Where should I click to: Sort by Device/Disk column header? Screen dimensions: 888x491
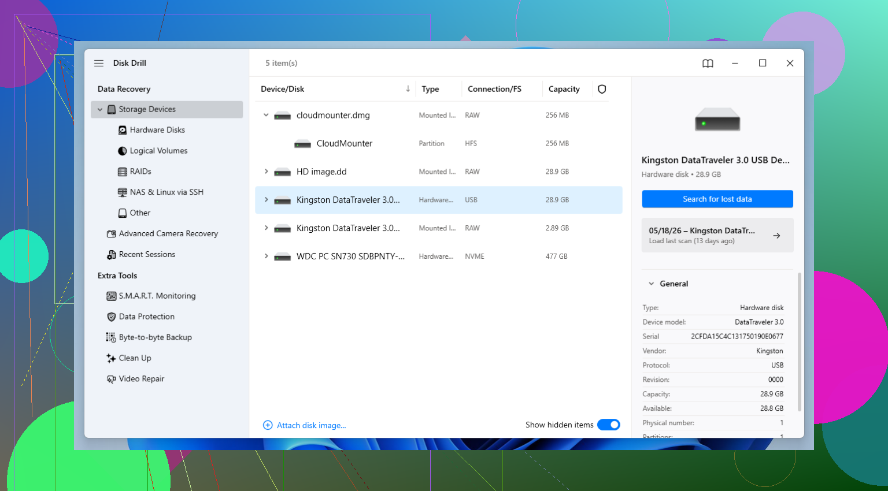click(282, 89)
